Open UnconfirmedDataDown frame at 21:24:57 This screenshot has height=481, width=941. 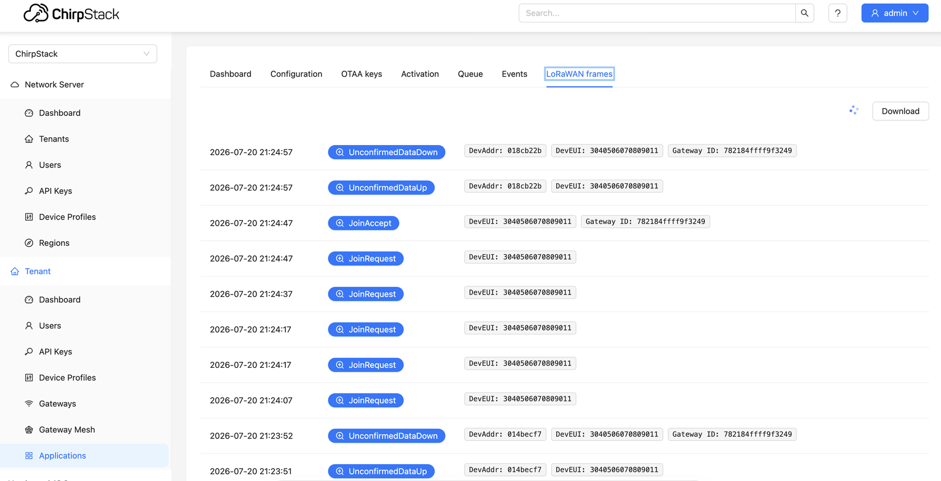tap(386, 152)
